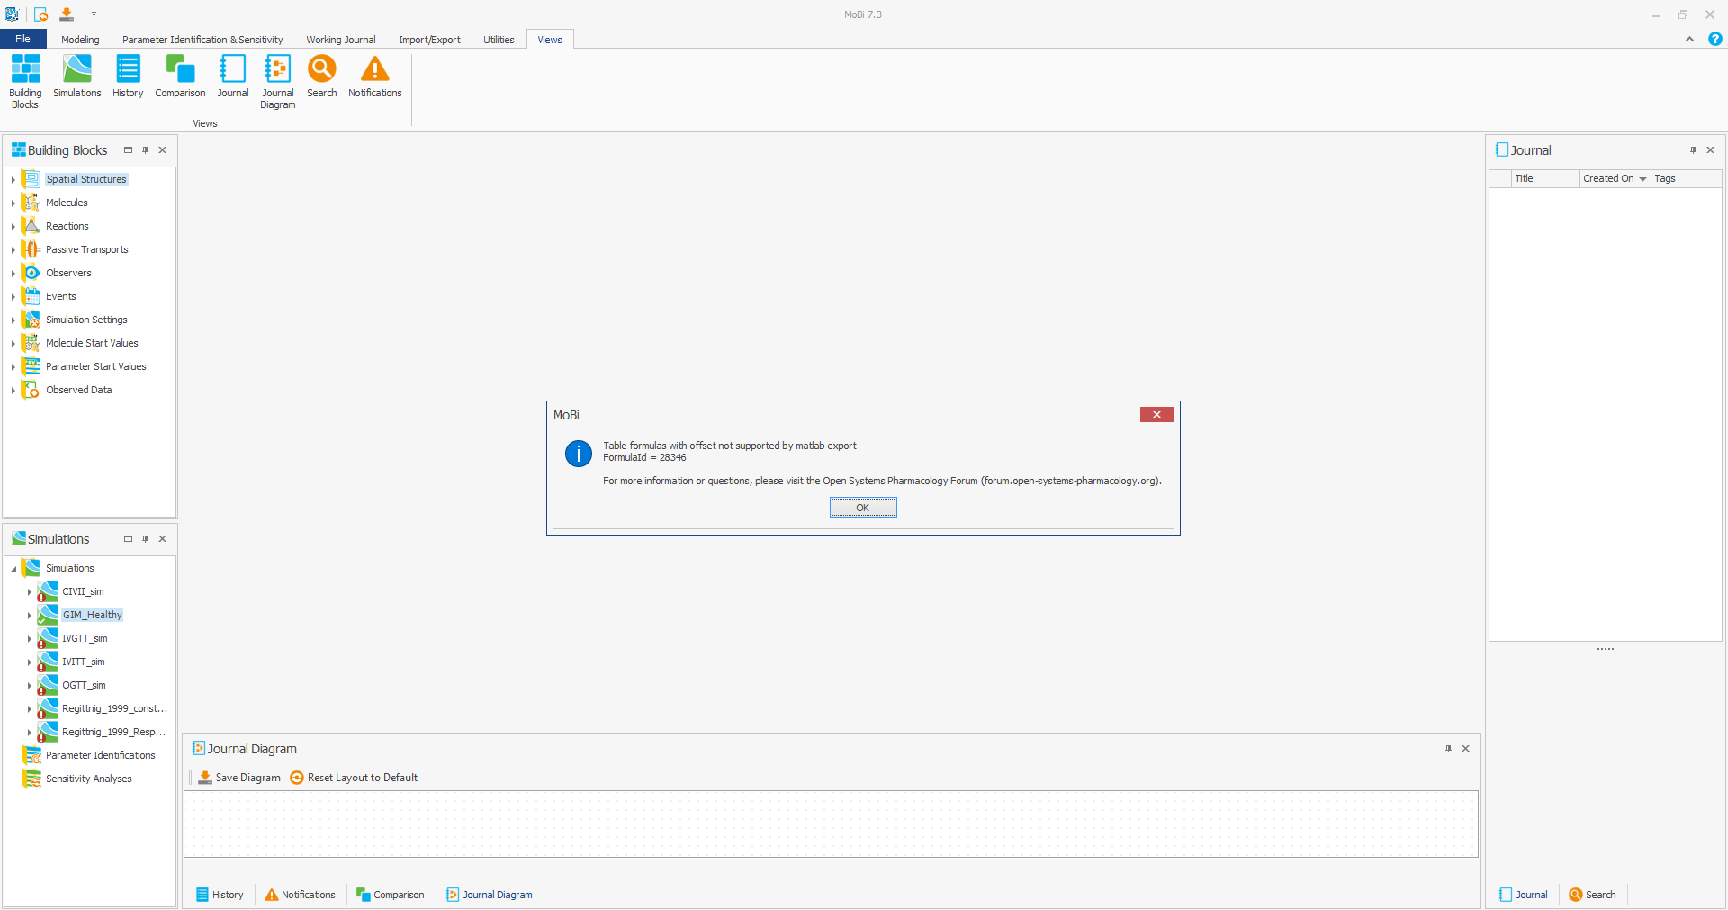Open the Import/Export menu

[429, 39]
